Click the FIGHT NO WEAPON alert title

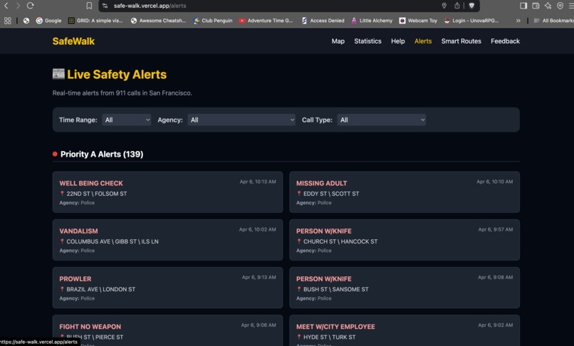(90, 327)
